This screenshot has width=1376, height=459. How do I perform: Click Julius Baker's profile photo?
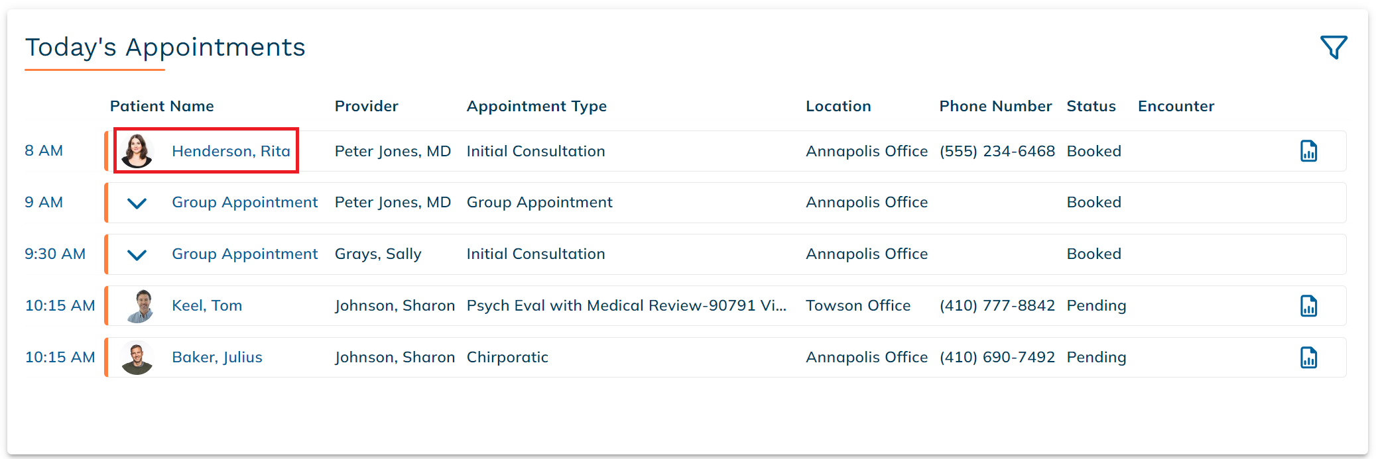coord(137,358)
